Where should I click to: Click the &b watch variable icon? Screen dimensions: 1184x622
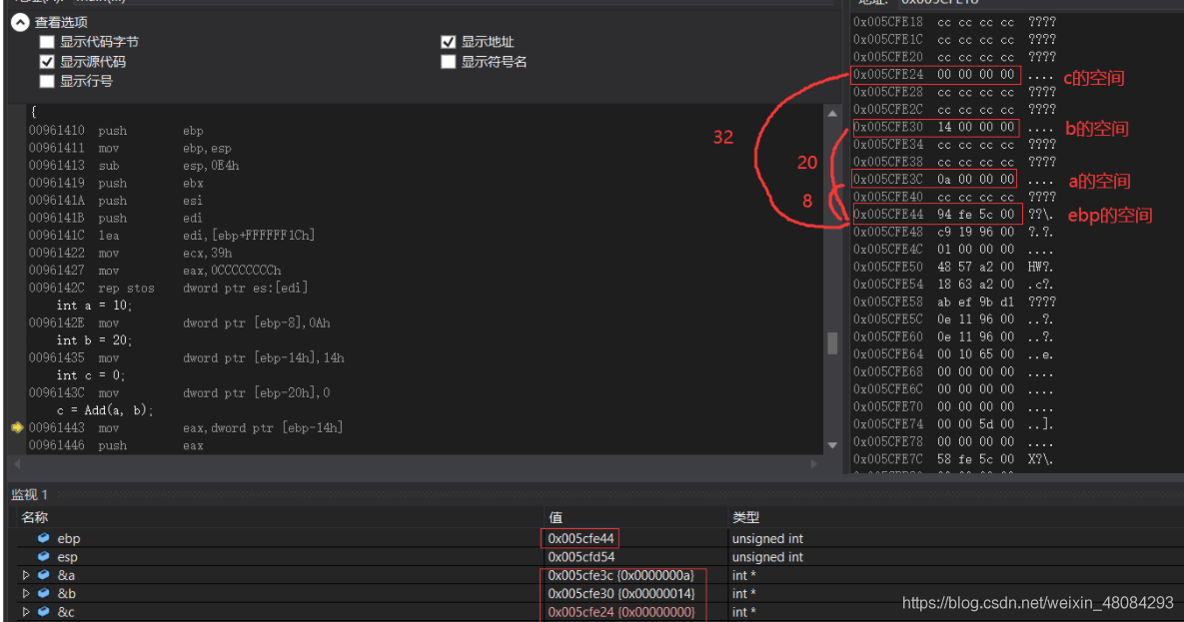44,593
